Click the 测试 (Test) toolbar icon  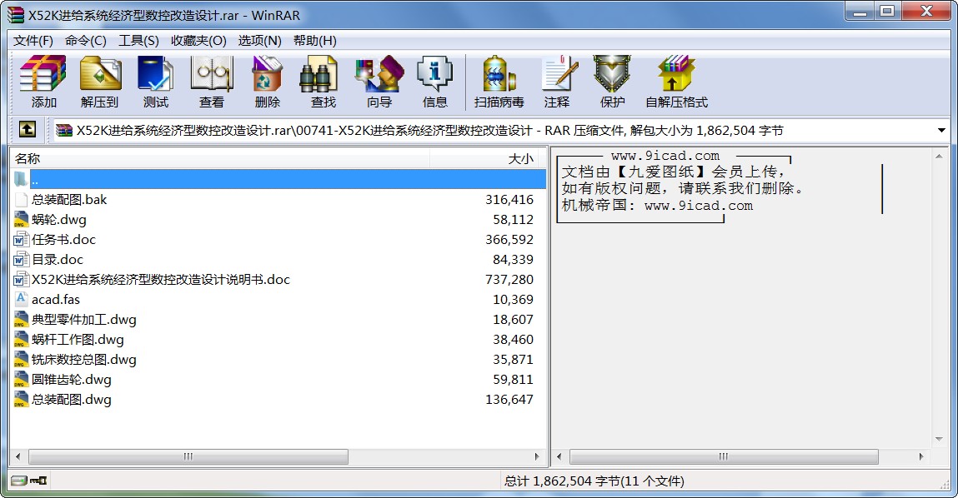[x=155, y=74]
